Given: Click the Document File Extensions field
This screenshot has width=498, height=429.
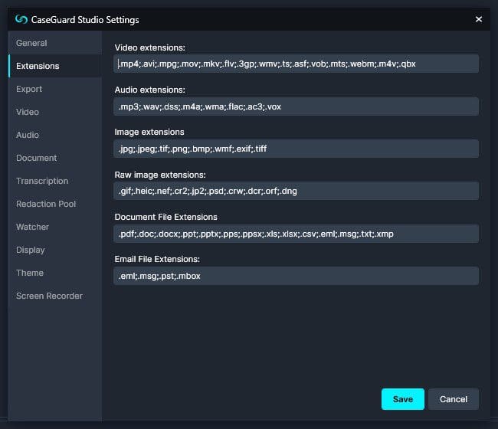Looking at the screenshot, I should point(296,234).
